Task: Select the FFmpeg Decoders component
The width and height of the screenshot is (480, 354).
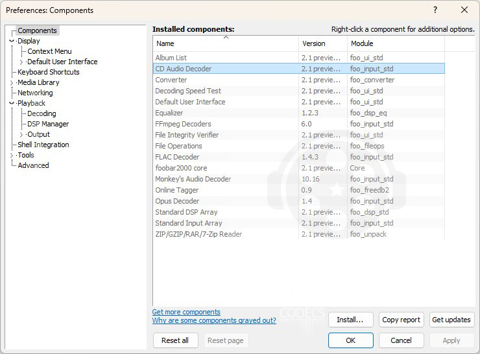Action: [299, 124]
